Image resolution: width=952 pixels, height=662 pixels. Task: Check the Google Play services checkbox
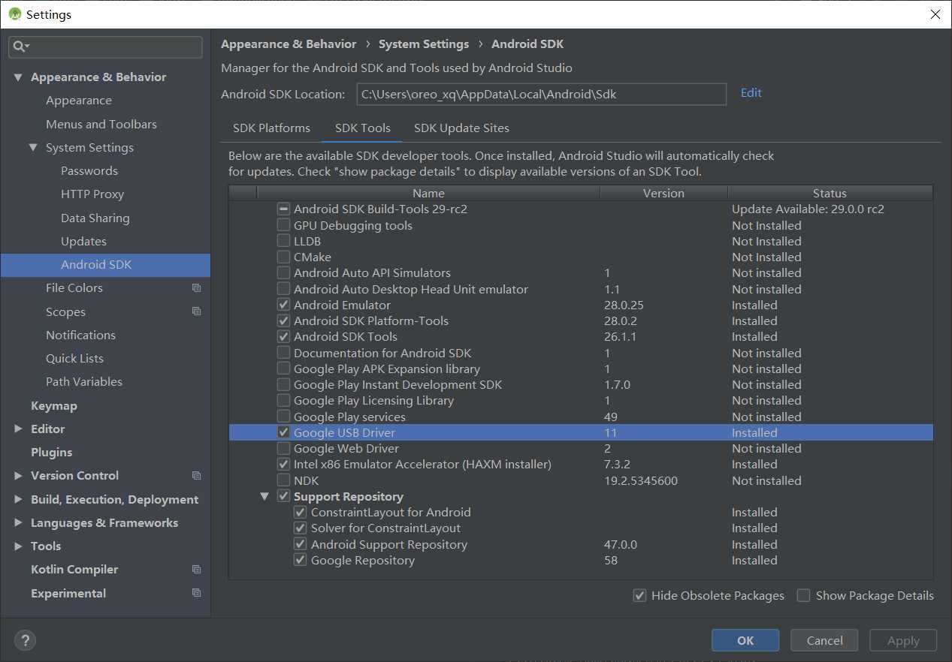click(283, 417)
